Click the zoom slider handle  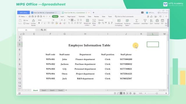157,93
